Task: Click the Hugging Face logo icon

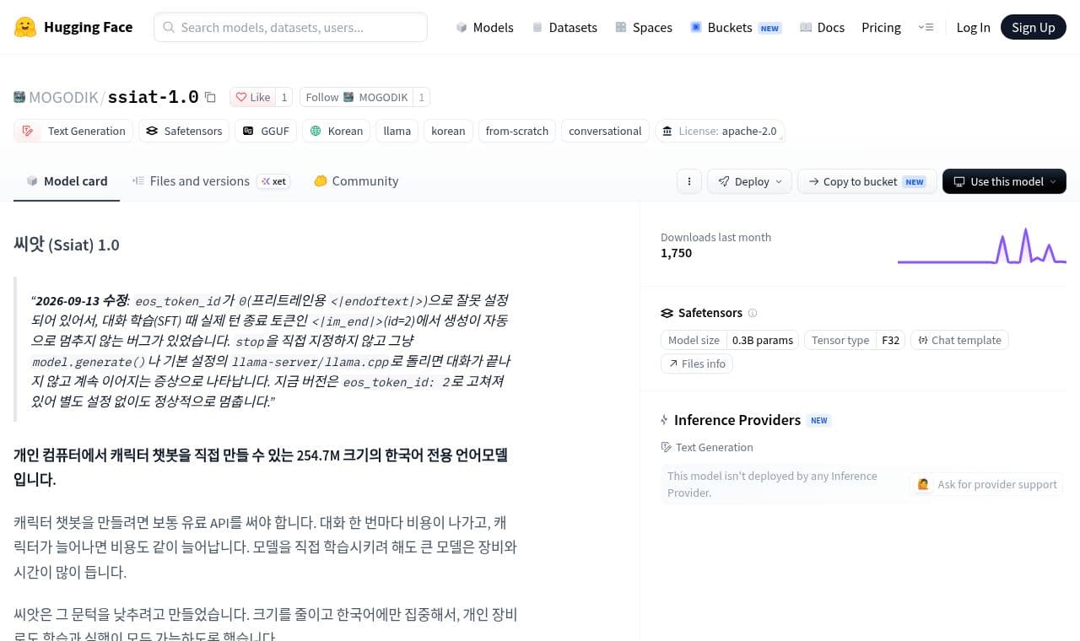Action: pyautogui.click(x=25, y=27)
